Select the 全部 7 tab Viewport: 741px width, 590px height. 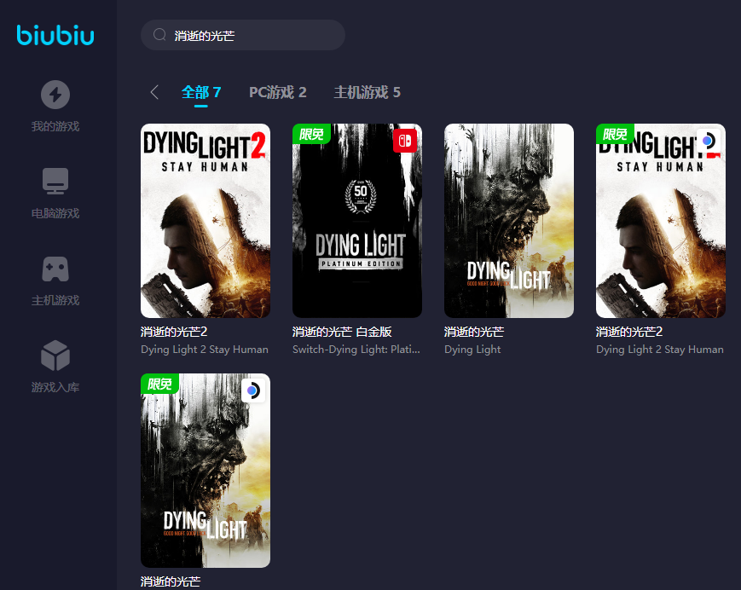point(201,92)
